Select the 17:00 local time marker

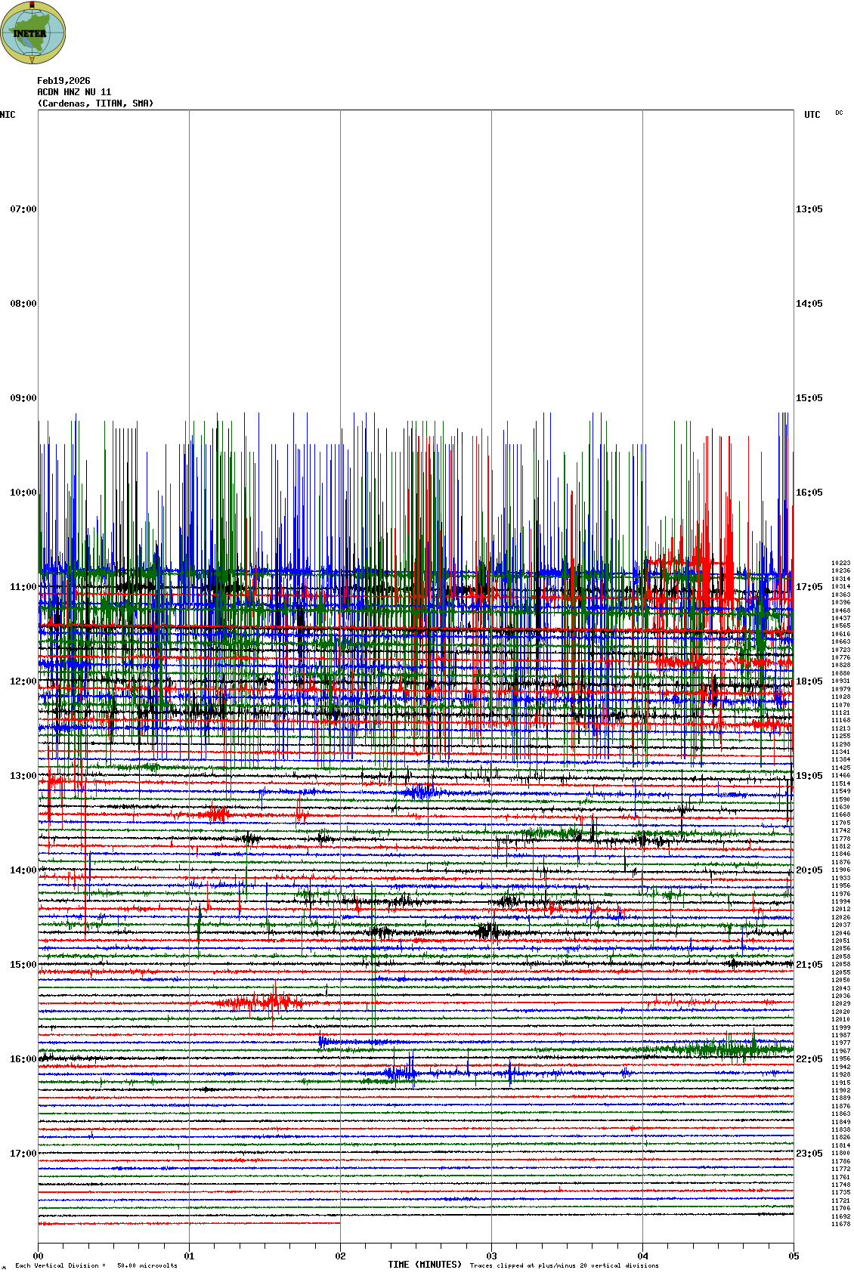(23, 1154)
